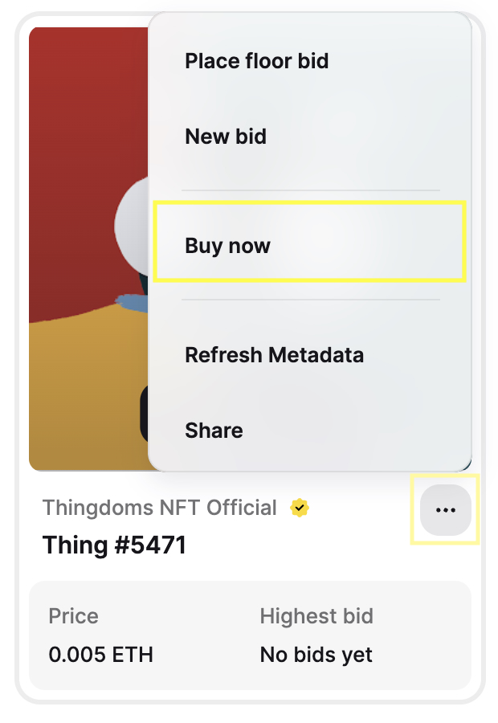The width and height of the screenshot is (498, 723).
Task: Click the Highest bid label
Action: click(x=316, y=616)
